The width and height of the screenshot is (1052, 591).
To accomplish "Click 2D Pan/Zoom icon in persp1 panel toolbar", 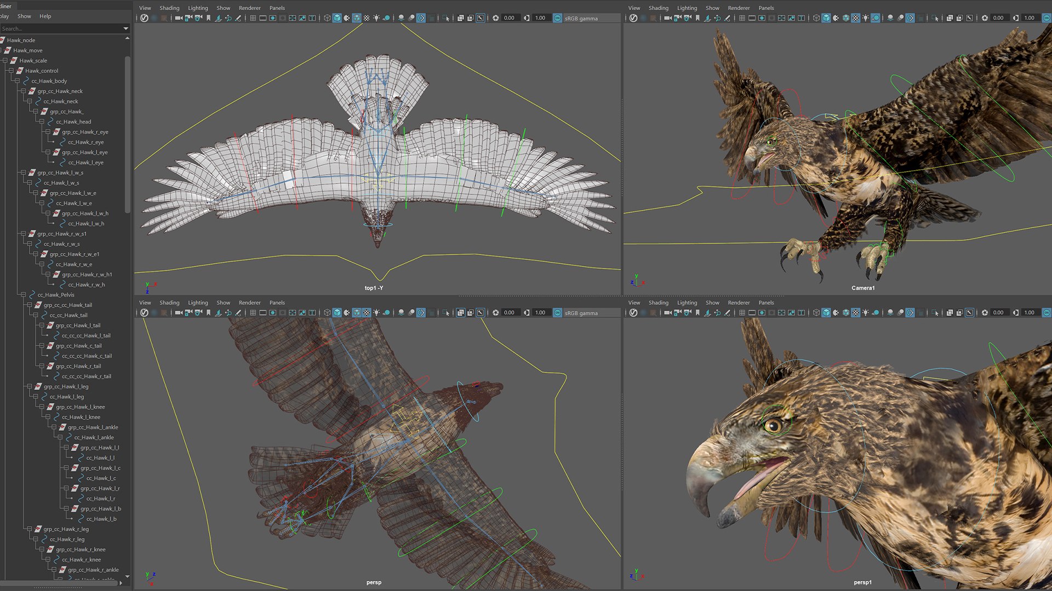I will [717, 312].
